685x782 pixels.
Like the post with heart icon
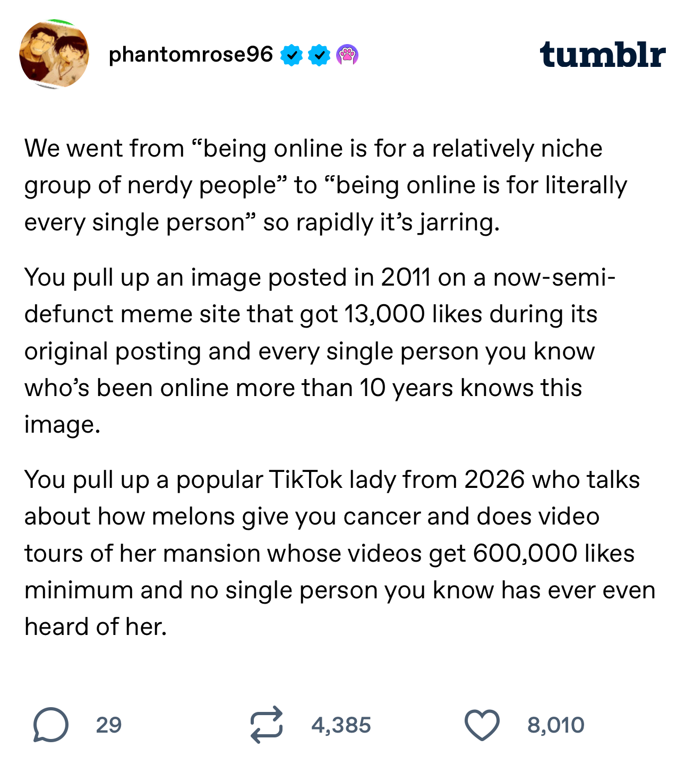(x=482, y=725)
